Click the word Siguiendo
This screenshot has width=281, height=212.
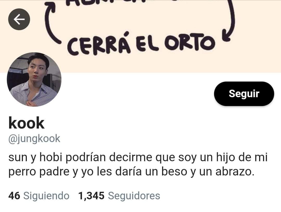click(46, 196)
